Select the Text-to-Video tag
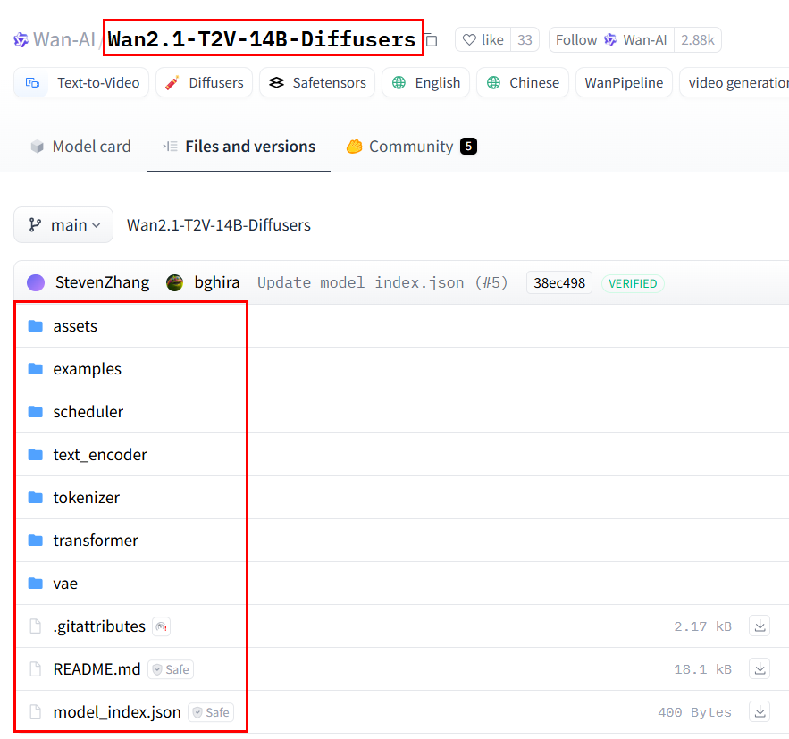789x739 pixels. (x=81, y=82)
